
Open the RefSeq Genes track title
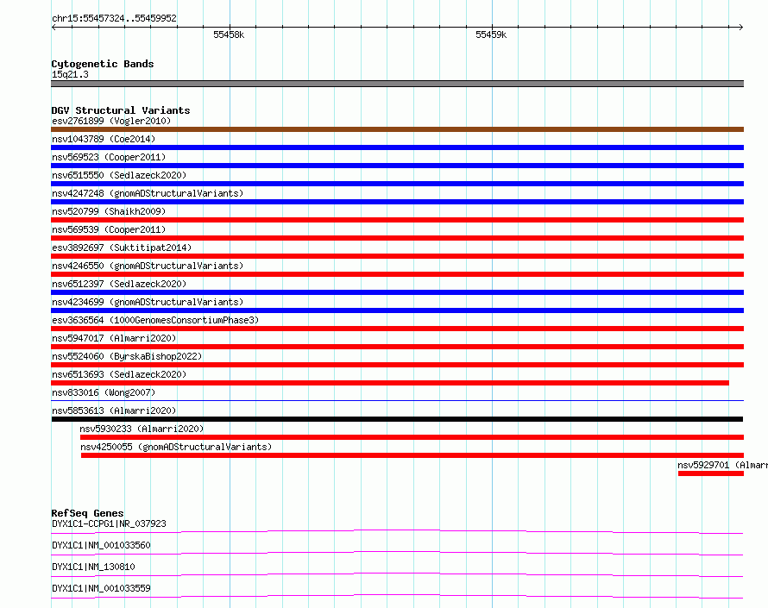pos(87,513)
